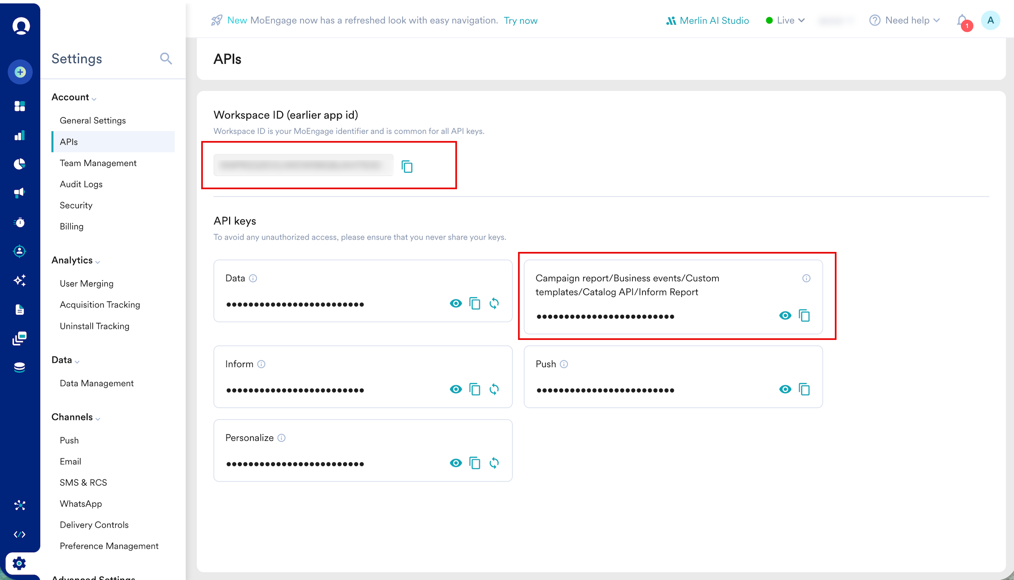The image size is (1014, 580).
Task: Open Audit Logs
Action: pos(81,184)
